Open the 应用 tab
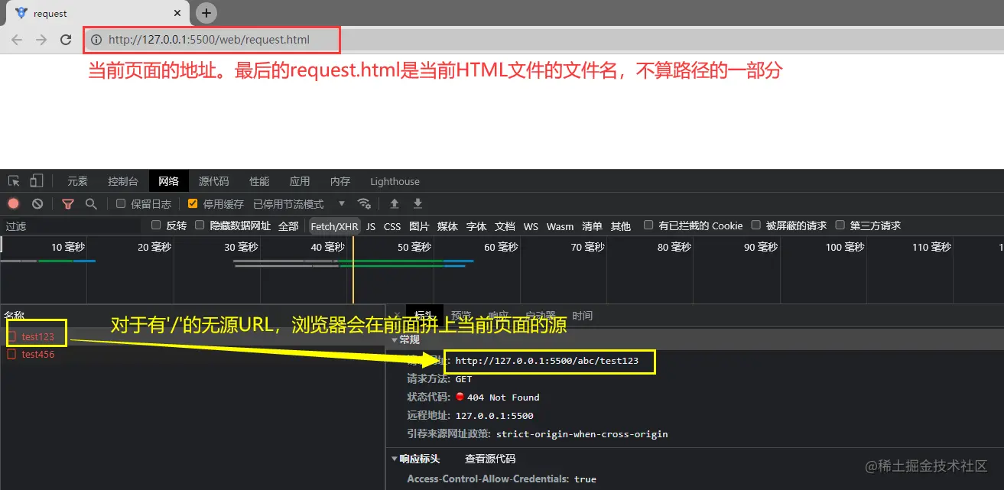 pyautogui.click(x=300, y=181)
